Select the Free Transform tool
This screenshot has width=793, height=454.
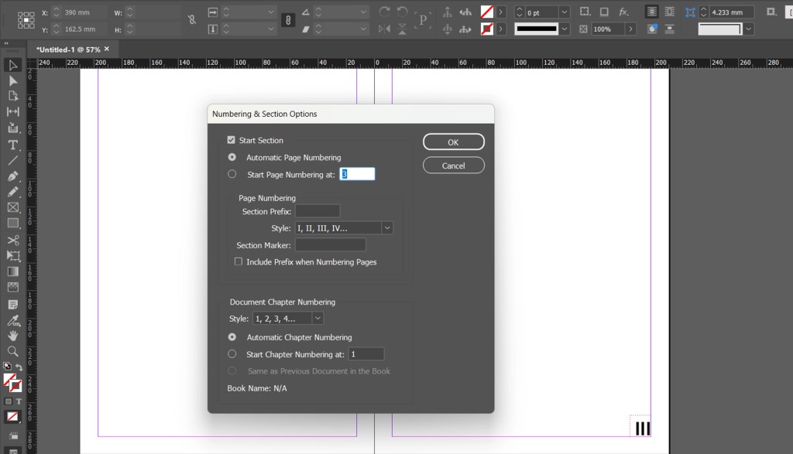[x=12, y=255]
